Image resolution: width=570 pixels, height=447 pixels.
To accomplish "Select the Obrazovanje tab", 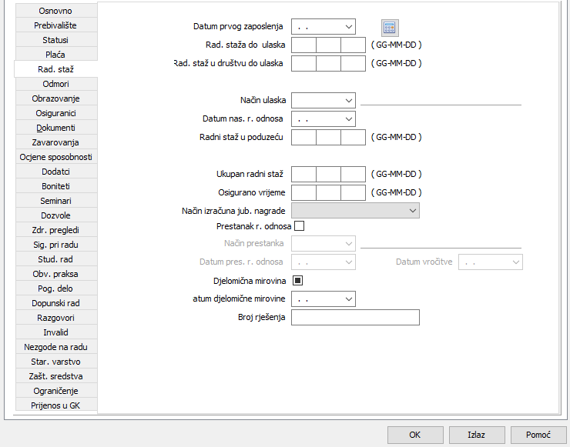I will coord(55,98).
